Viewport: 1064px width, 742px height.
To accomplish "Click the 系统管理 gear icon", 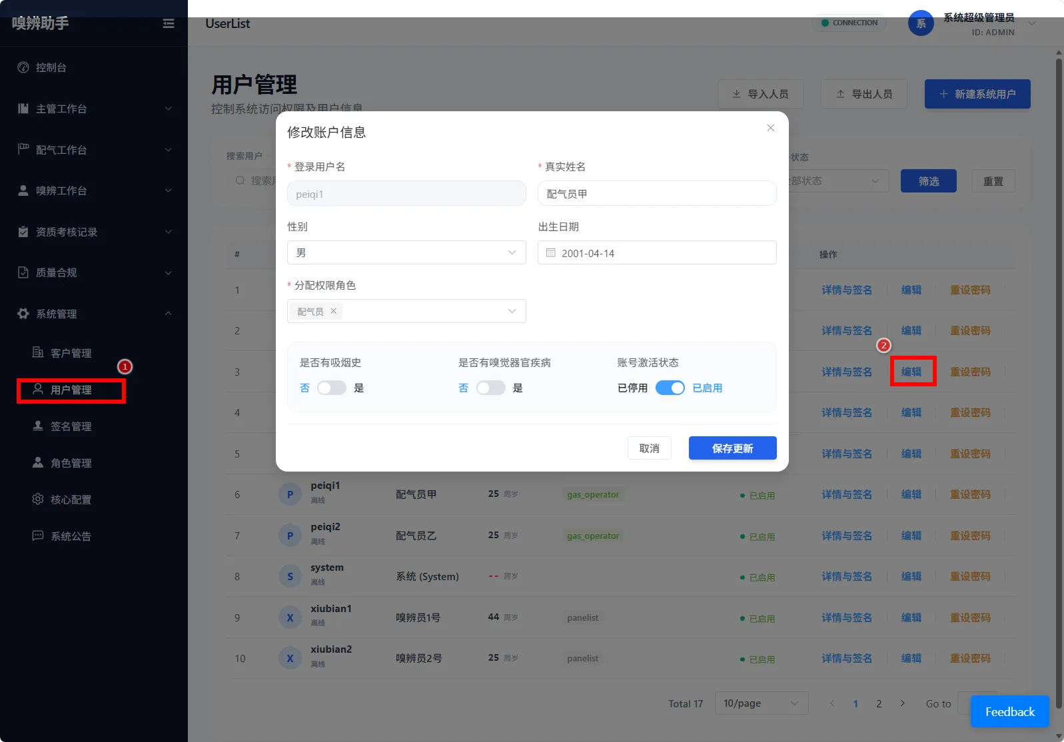I will tap(23, 314).
